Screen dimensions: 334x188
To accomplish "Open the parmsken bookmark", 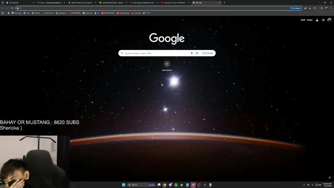I will (88, 13).
